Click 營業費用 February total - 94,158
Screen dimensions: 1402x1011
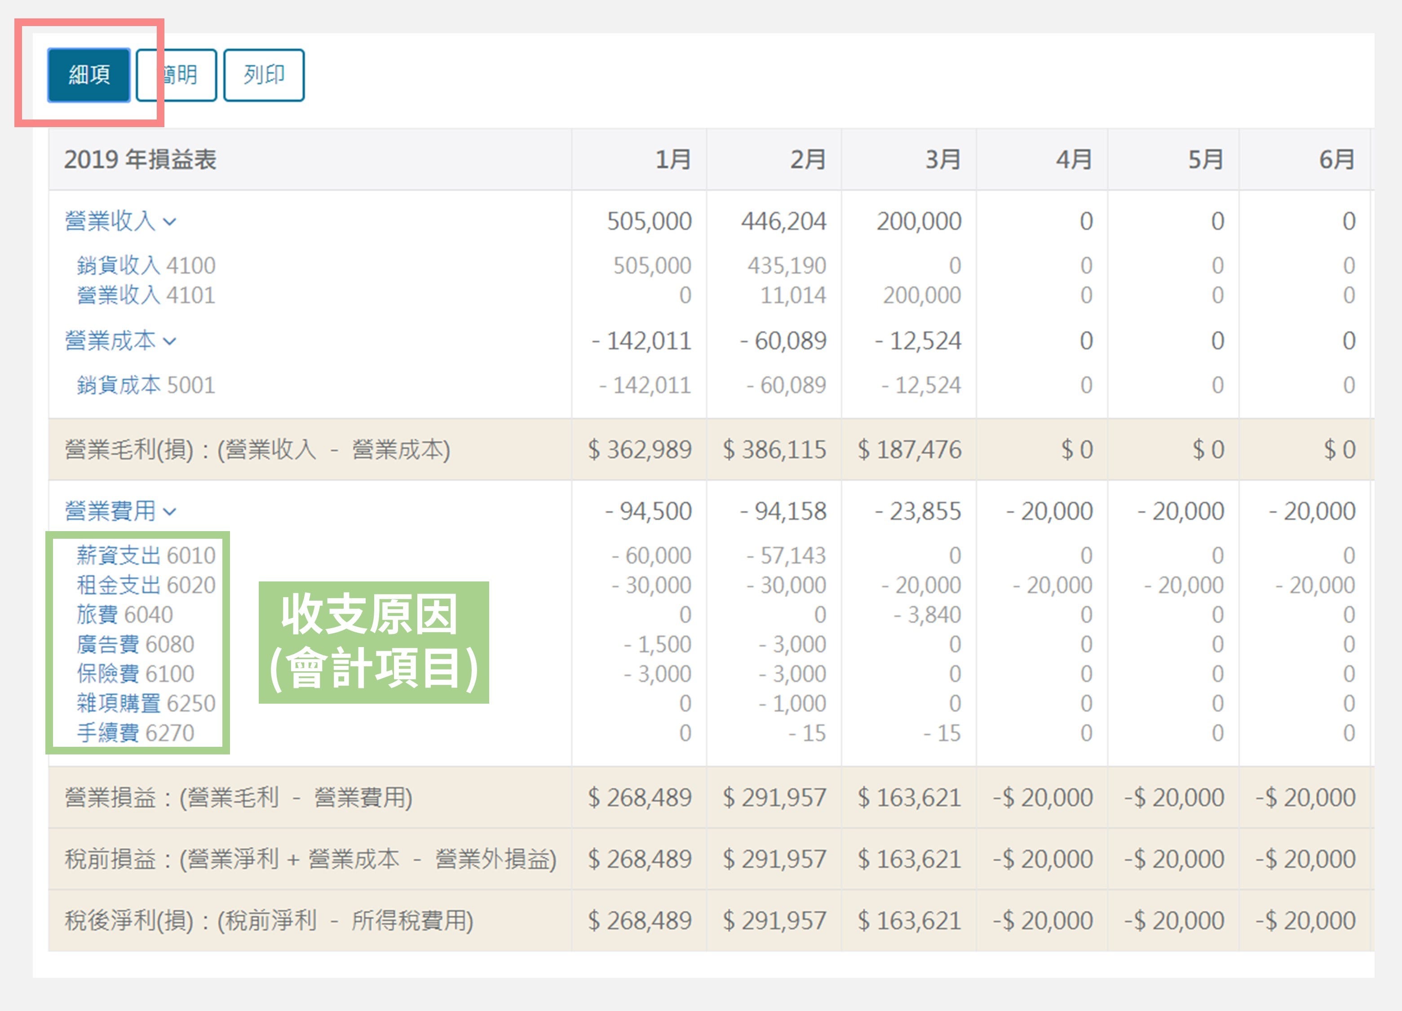783,511
